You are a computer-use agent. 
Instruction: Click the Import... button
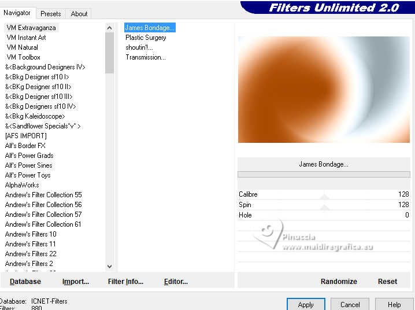tap(76, 282)
